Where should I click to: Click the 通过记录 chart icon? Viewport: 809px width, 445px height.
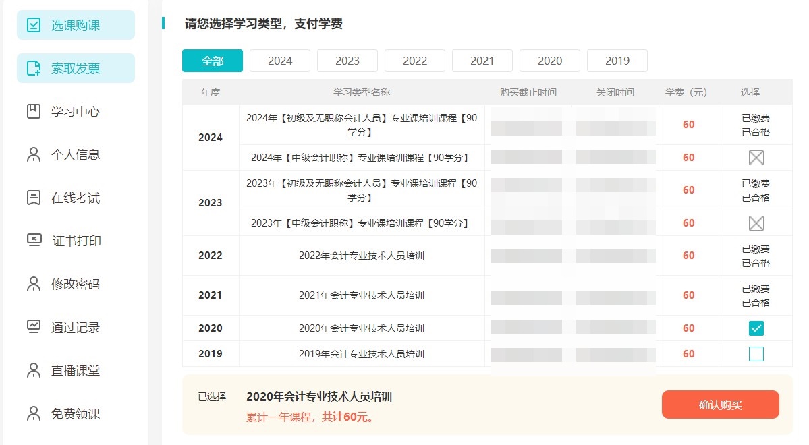[x=33, y=327]
